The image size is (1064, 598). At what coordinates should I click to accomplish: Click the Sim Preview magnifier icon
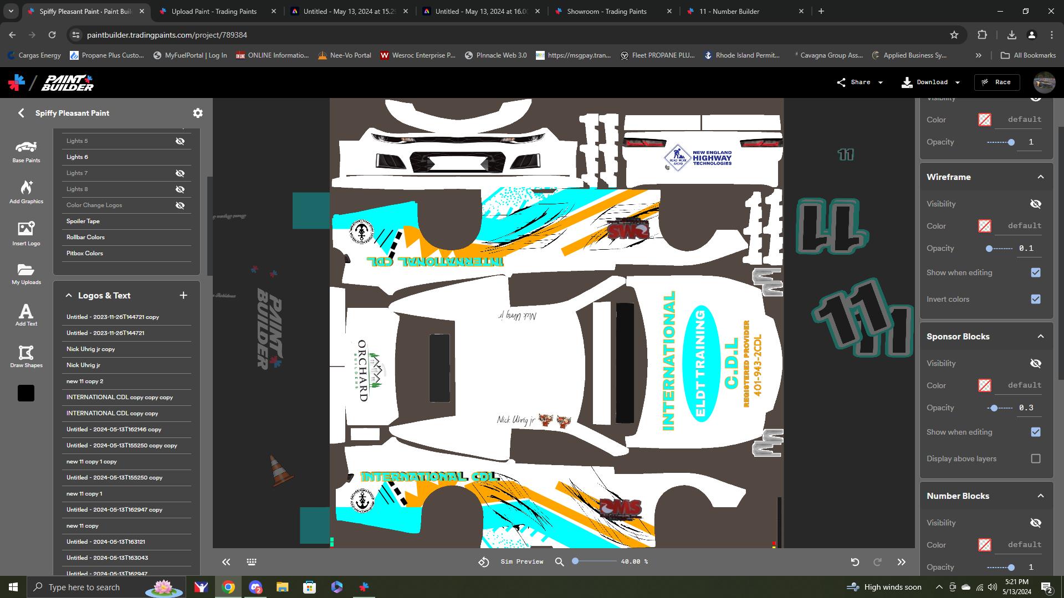(x=559, y=561)
